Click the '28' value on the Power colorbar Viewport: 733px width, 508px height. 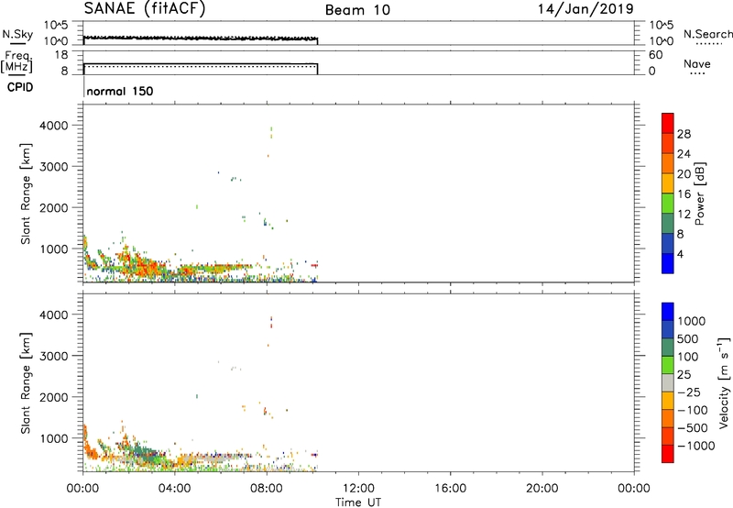point(684,134)
